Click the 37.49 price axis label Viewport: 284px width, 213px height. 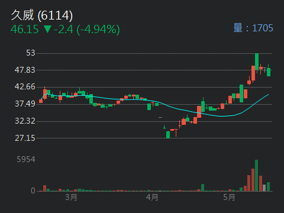coord(25,104)
